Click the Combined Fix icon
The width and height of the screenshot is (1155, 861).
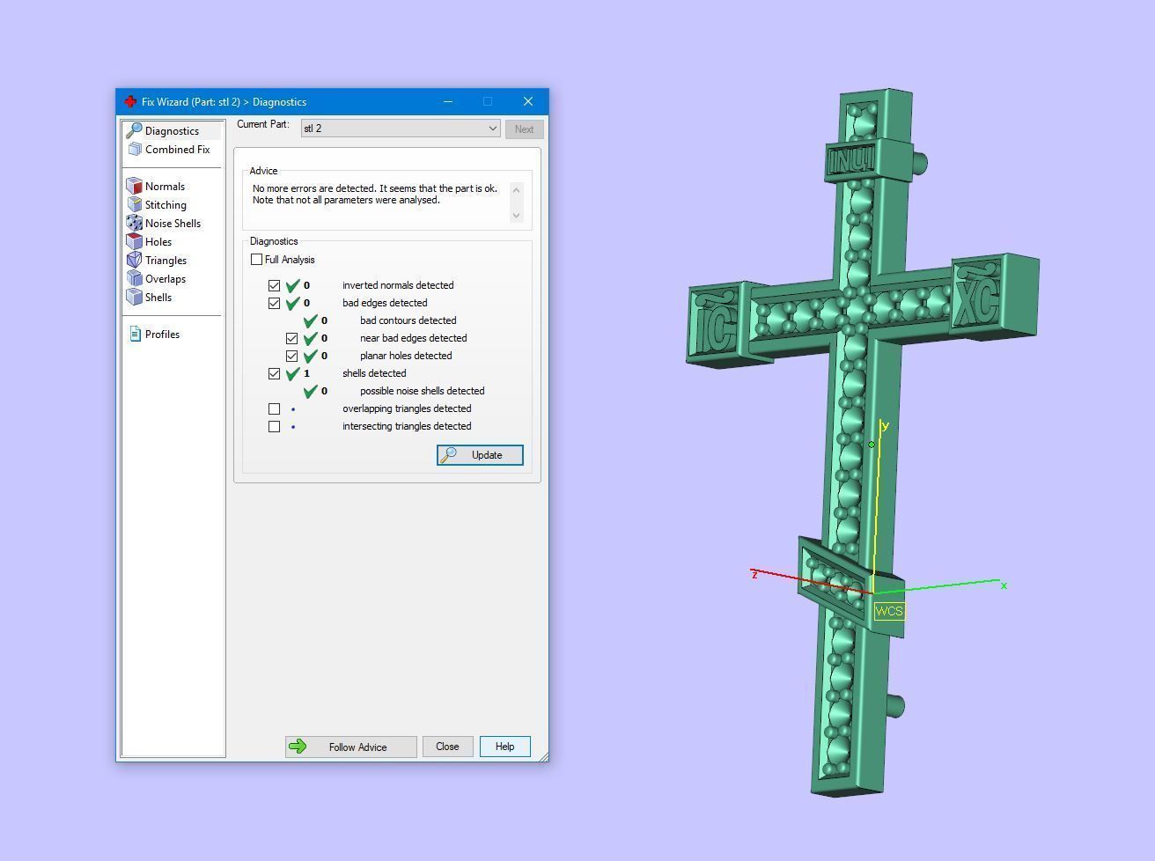coord(135,150)
